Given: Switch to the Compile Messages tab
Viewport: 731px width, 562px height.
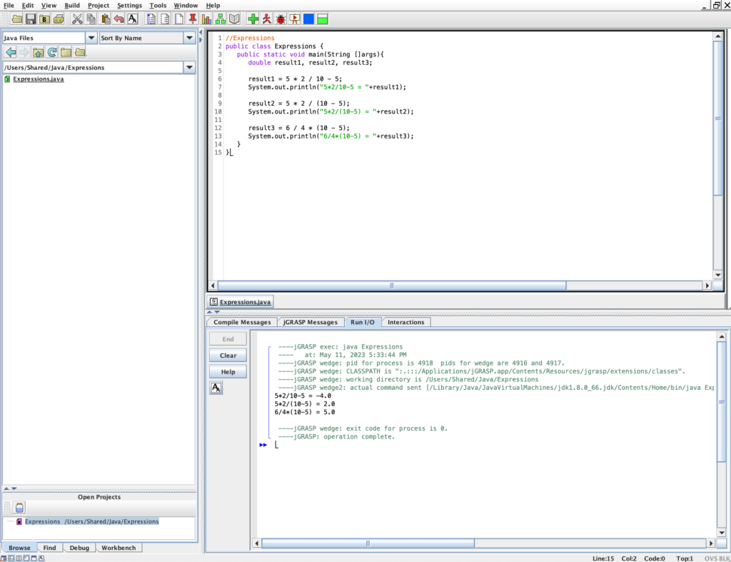Looking at the screenshot, I should (242, 322).
